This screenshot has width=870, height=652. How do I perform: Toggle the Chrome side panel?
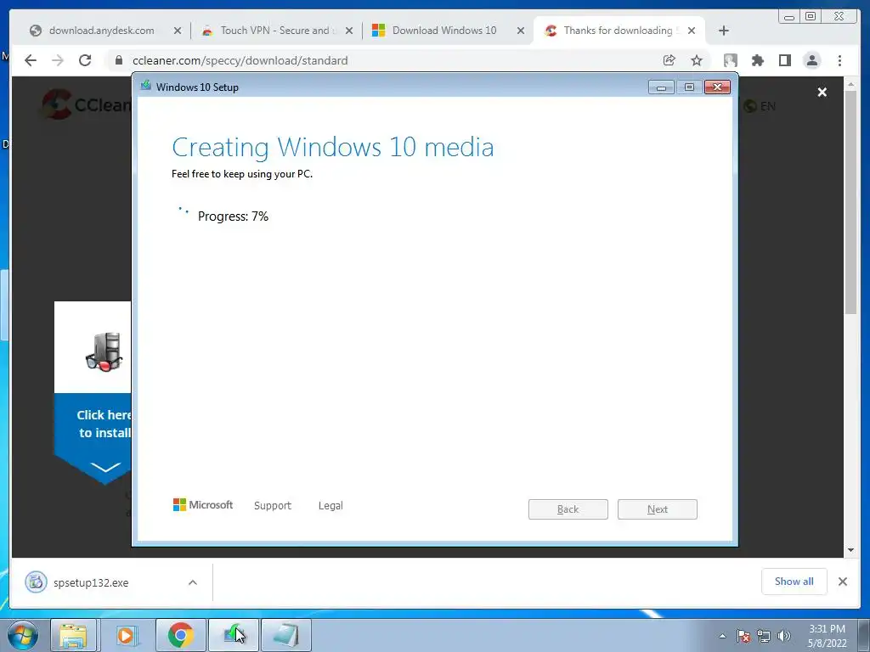pos(784,60)
